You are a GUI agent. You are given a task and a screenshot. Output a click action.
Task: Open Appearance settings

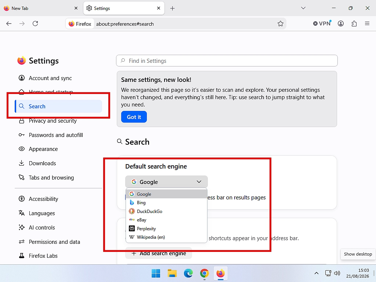click(x=58, y=149)
